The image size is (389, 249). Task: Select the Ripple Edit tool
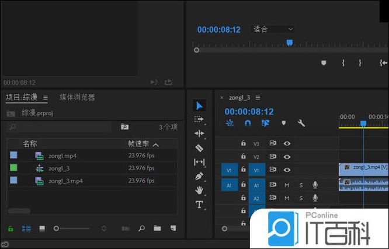tap(199, 134)
